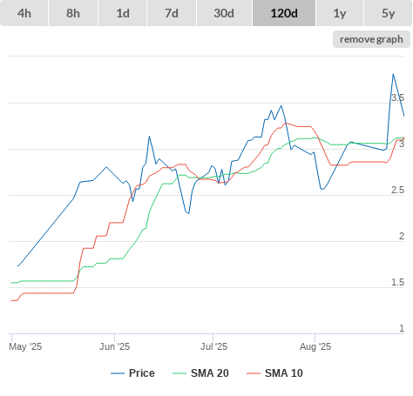Image resolution: width=413 pixels, height=396 pixels.
Task: Select the active 120d tab
Action: [284, 13]
